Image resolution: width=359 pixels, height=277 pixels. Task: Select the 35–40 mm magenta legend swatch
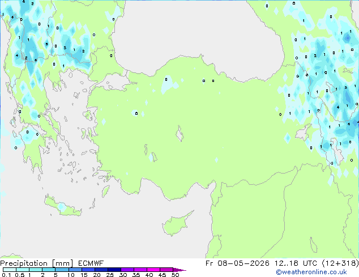140,270
